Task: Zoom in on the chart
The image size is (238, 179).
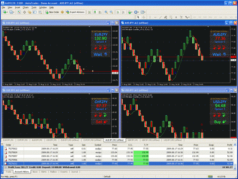Action: [x=106, y=12]
